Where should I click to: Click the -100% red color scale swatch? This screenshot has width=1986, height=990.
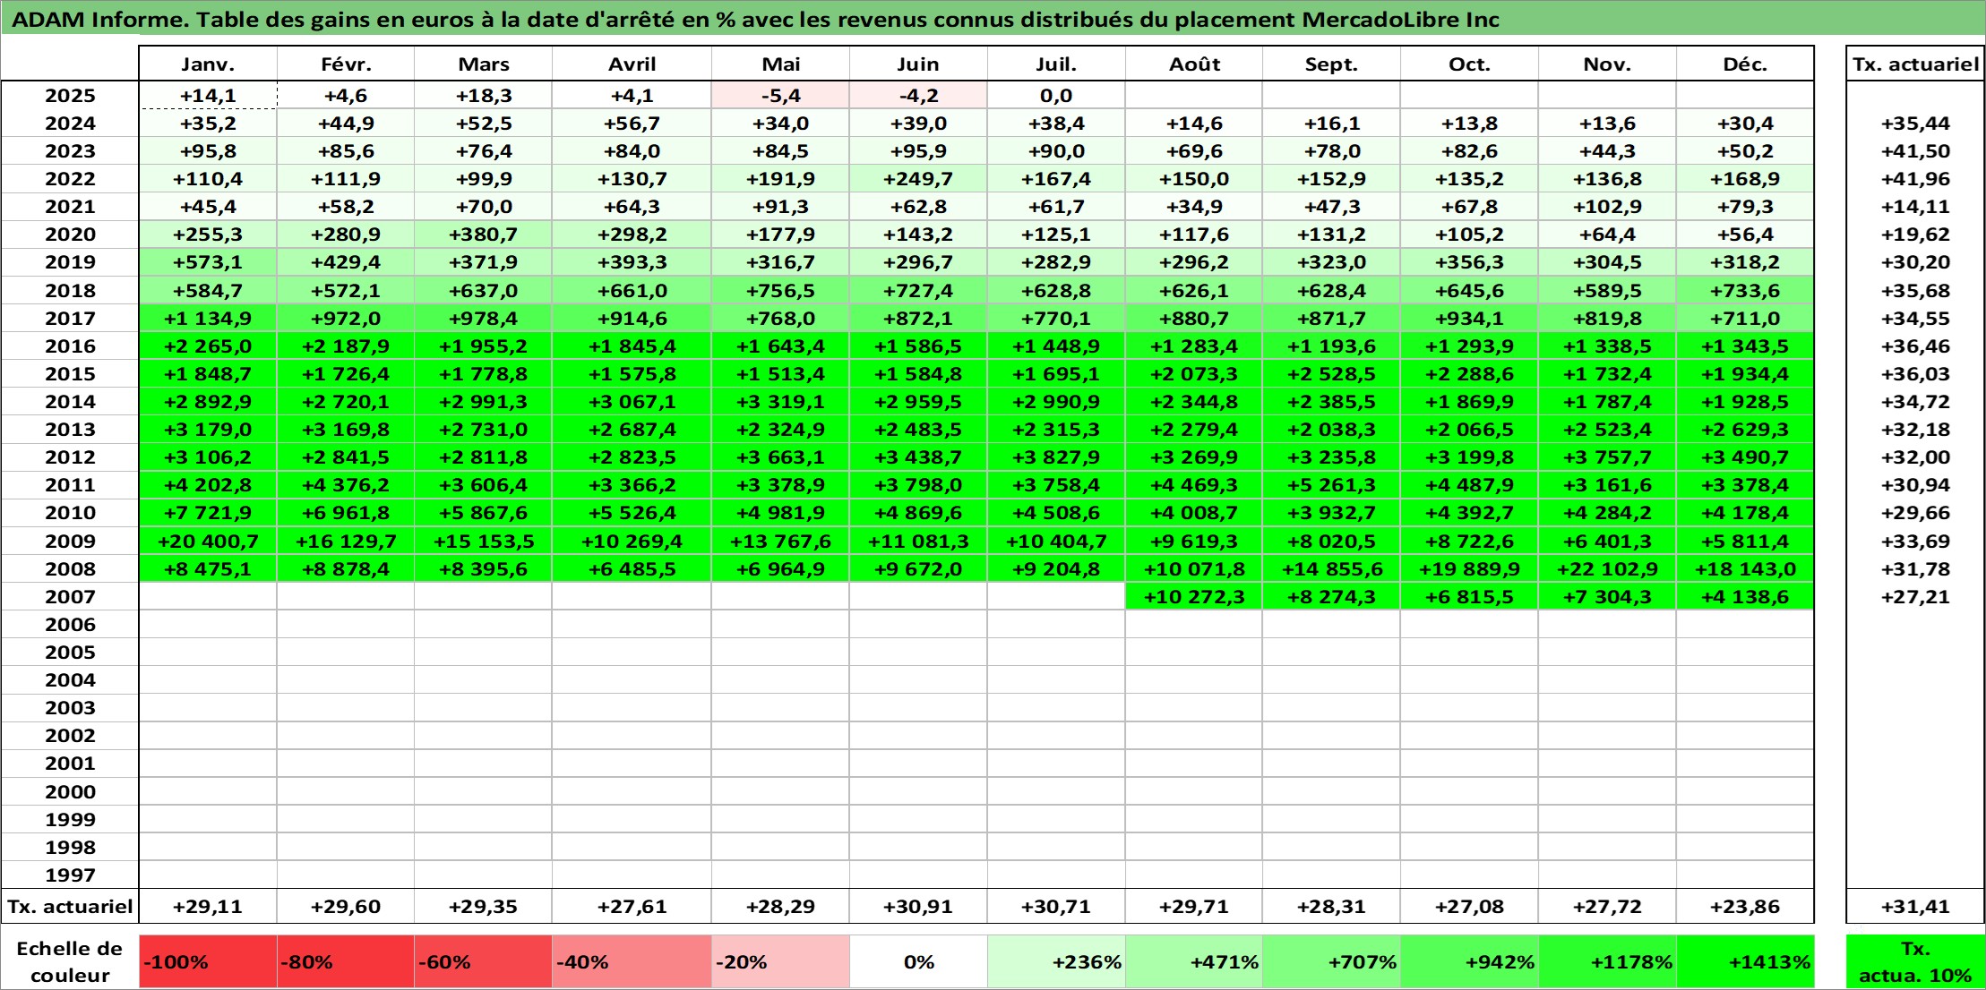208,962
